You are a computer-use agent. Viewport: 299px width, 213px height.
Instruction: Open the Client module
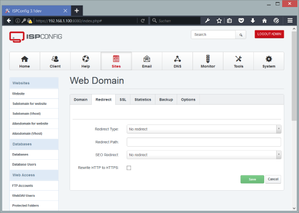coord(55,61)
